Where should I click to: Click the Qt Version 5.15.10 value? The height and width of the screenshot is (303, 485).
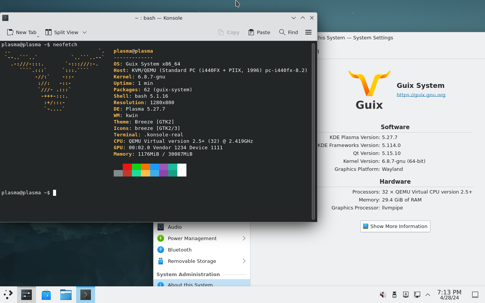click(391, 153)
